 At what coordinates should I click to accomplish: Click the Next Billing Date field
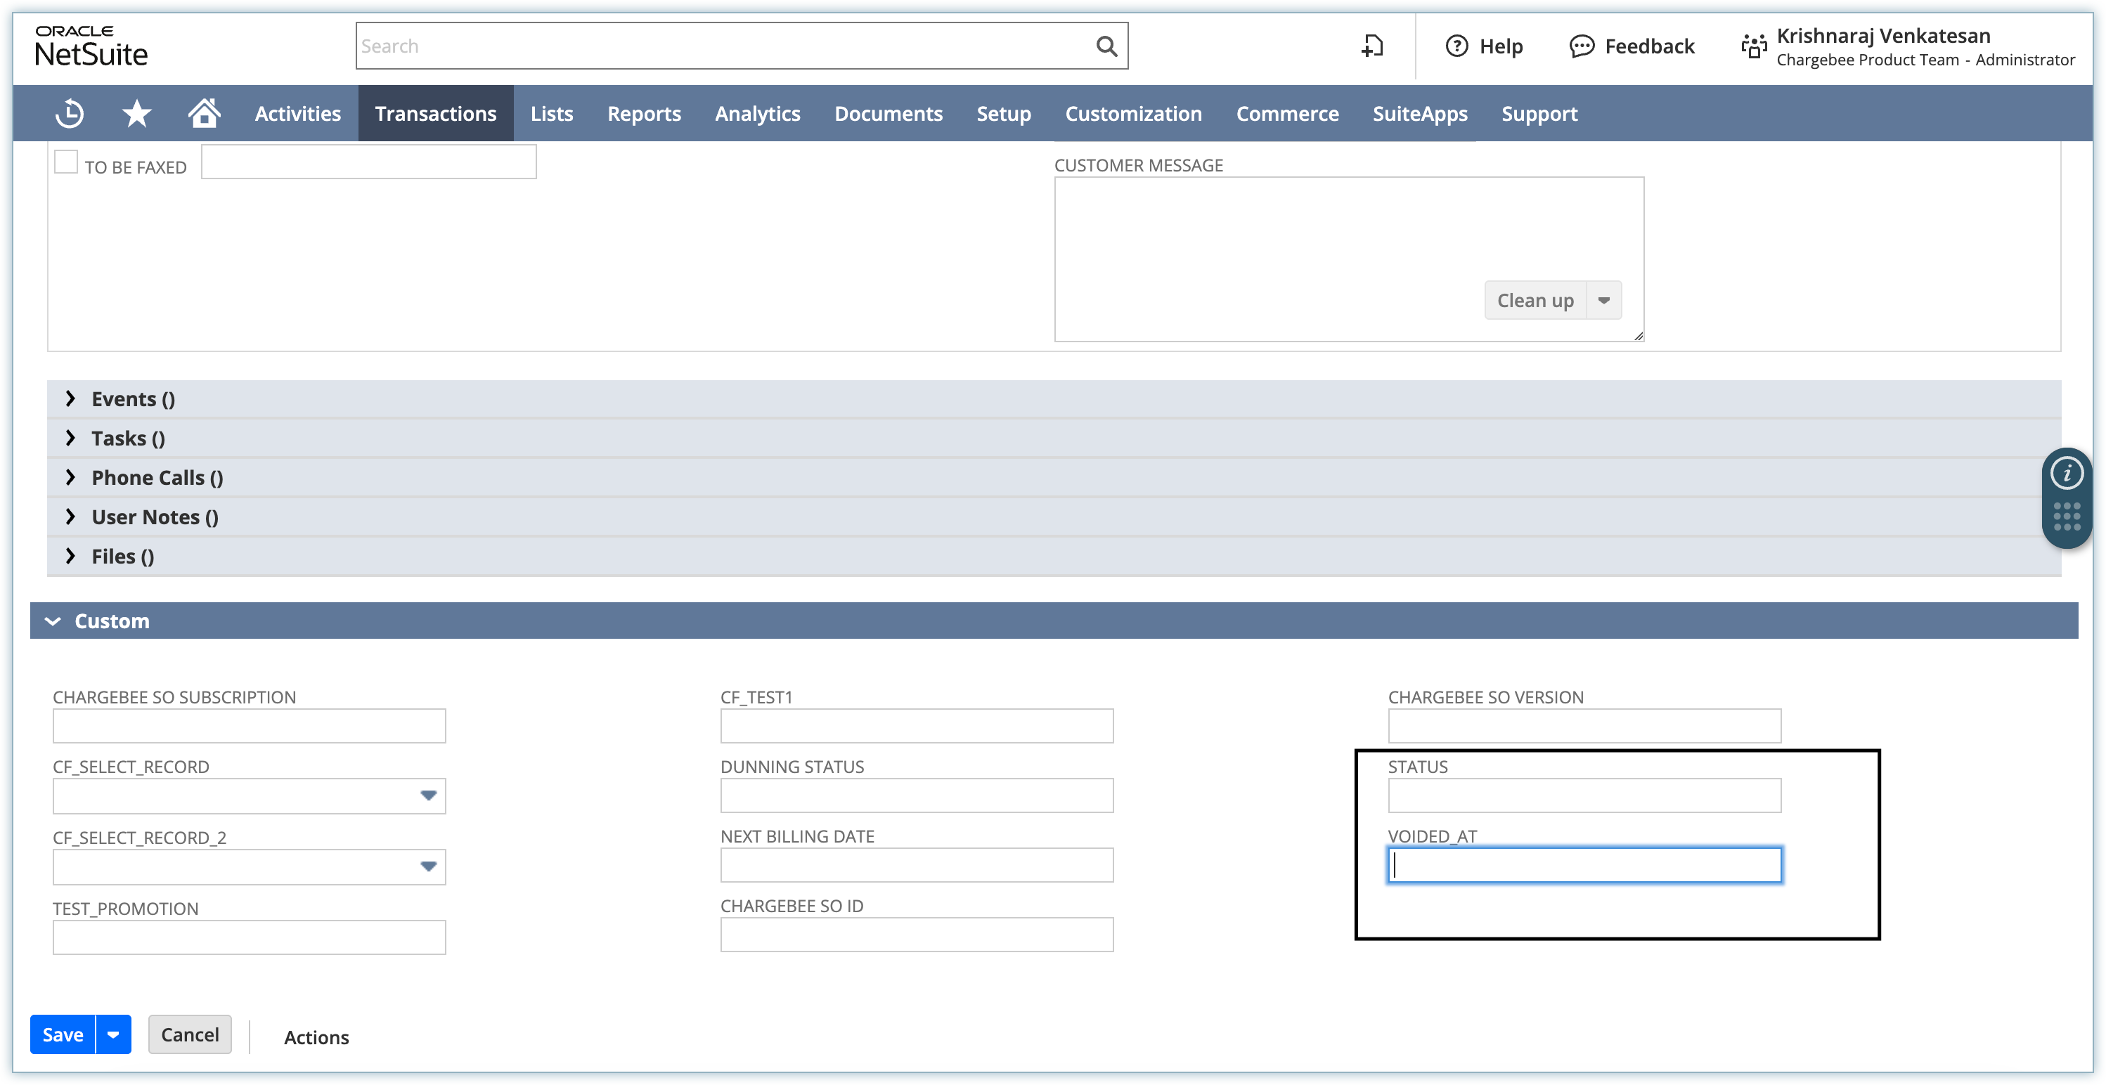[x=917, y=865]
